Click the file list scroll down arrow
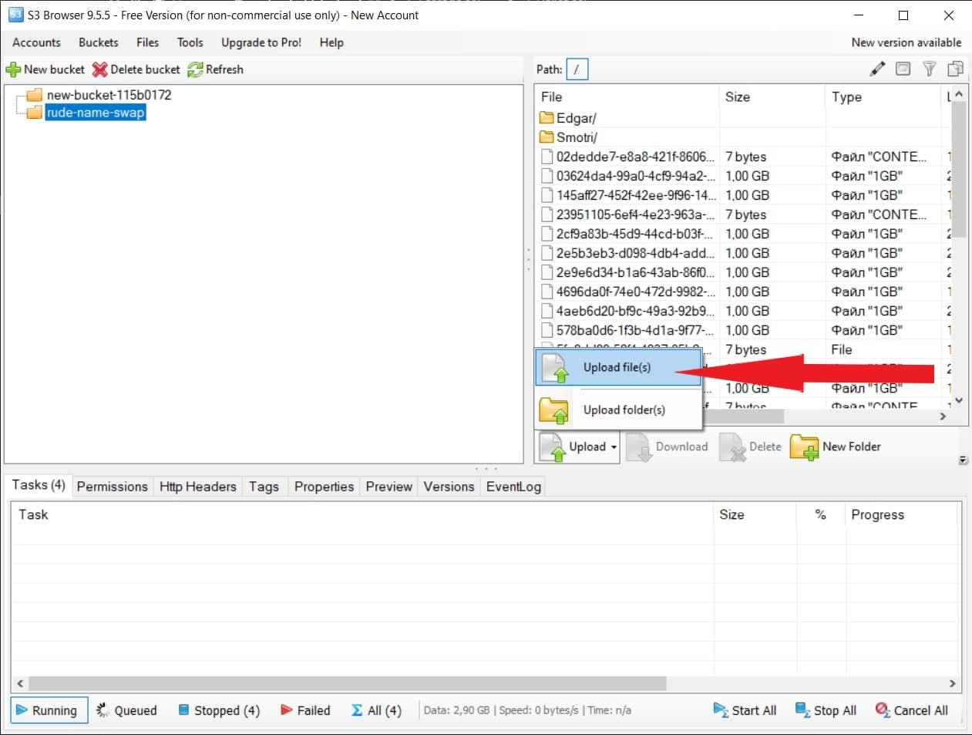 tap(959, 400)
